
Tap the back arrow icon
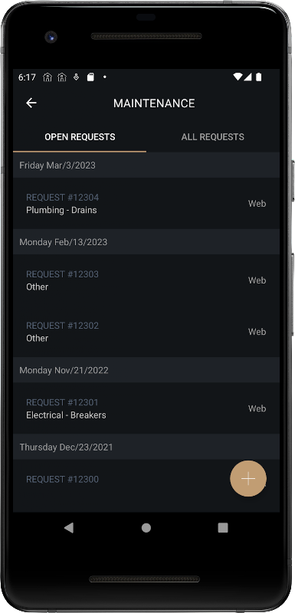31,103
